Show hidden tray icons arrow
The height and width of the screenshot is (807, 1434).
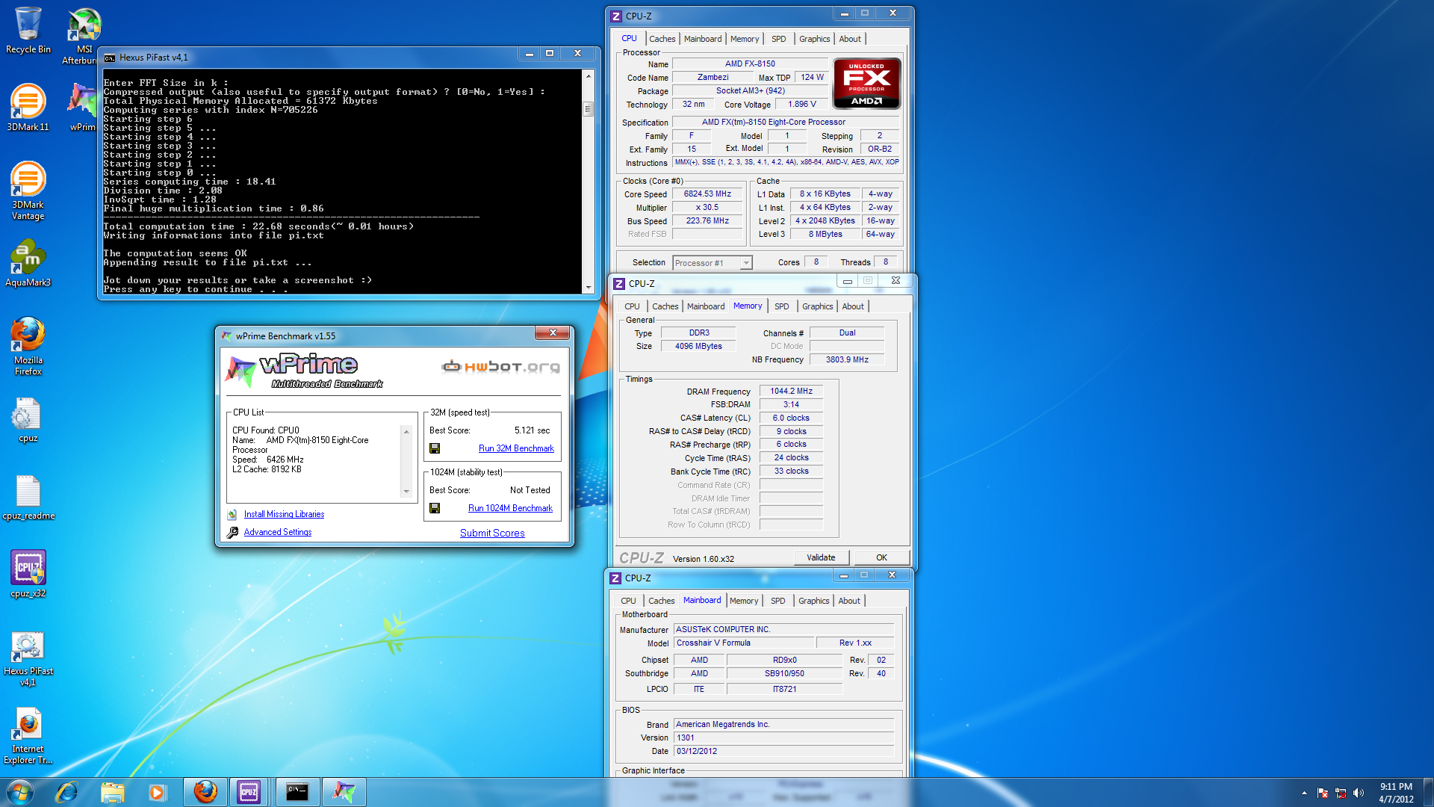pyautogui.click(x=1304, y=793)
